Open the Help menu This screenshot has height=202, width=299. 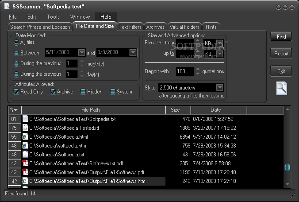[106, 17]
